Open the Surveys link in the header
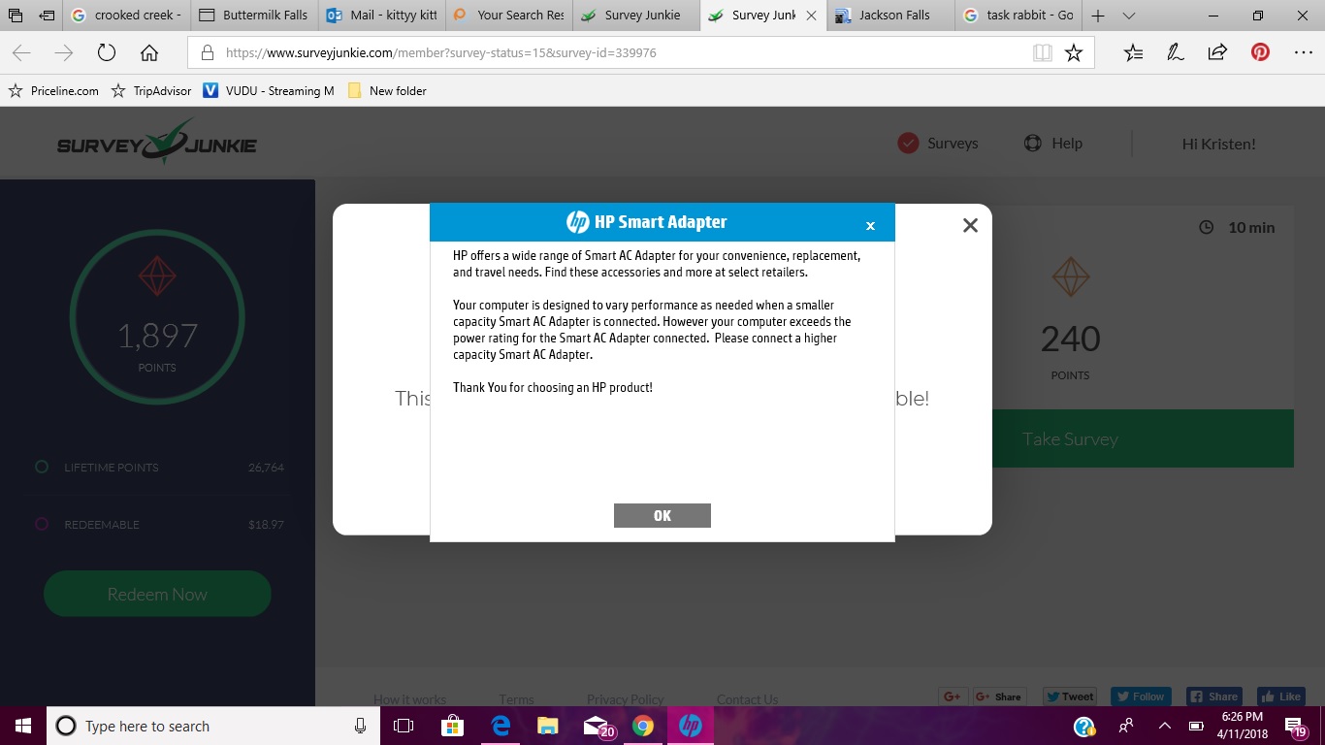The image size is (1325, 745). (953, 144)
